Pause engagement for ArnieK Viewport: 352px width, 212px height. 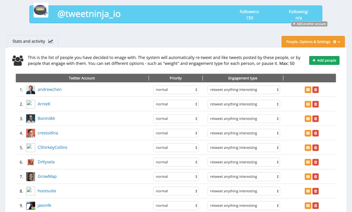click(x=308, y=104)
